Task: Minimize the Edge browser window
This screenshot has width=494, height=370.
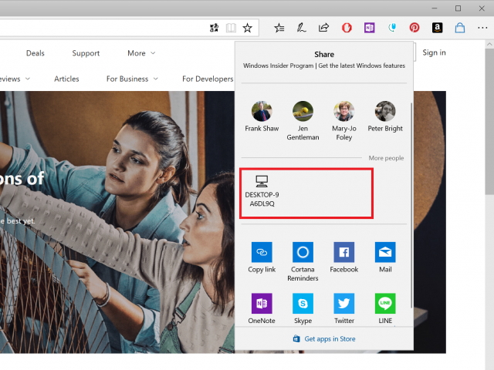Action: click(x=435, y=8)
